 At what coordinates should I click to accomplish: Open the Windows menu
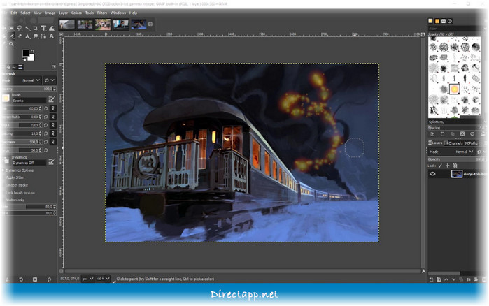118,13
